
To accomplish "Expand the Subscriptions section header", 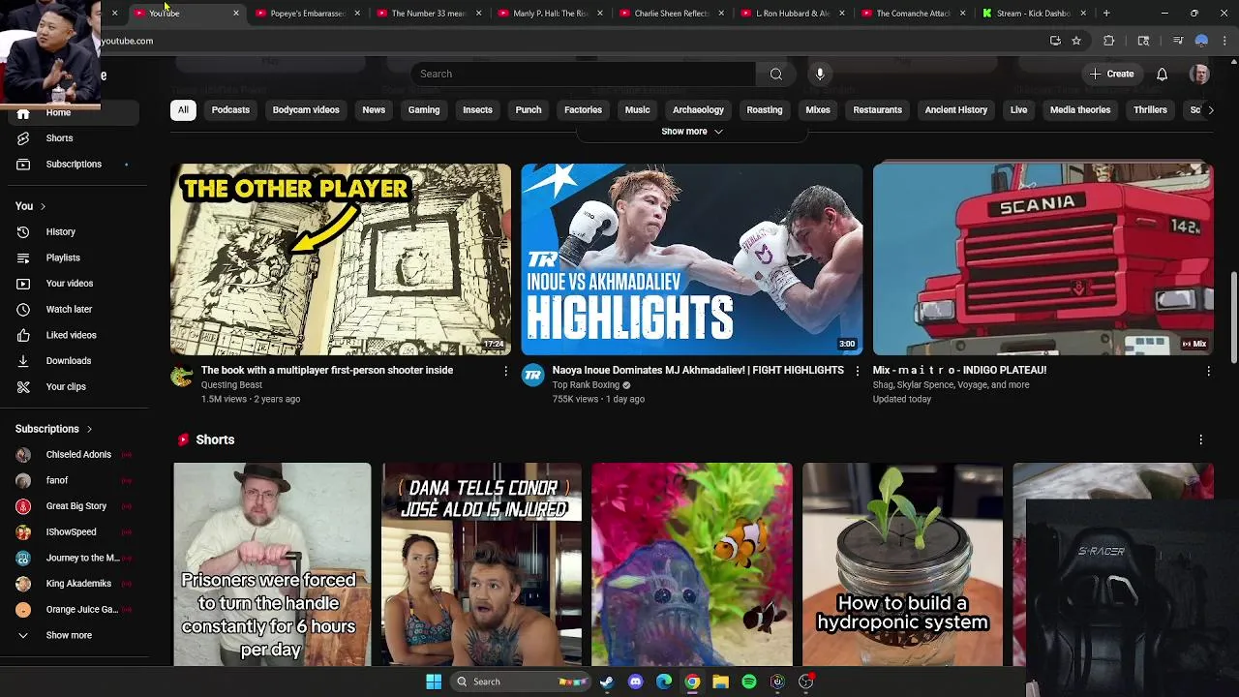I will [x=54, y=429].
